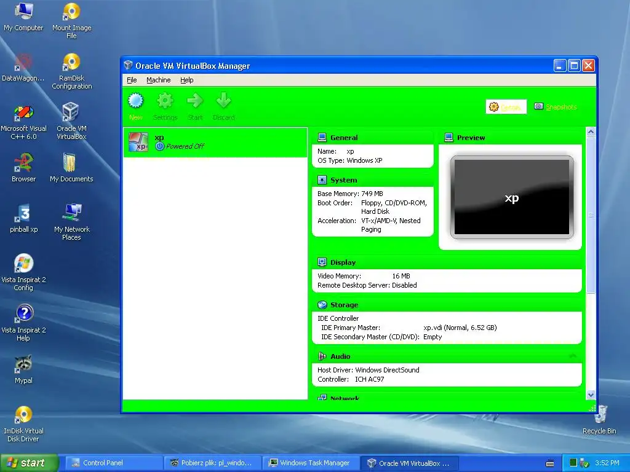Select the Mypal raccoon desktop icon
The height and width of the screenshot is (472, 630).
(x=24, y=369)
